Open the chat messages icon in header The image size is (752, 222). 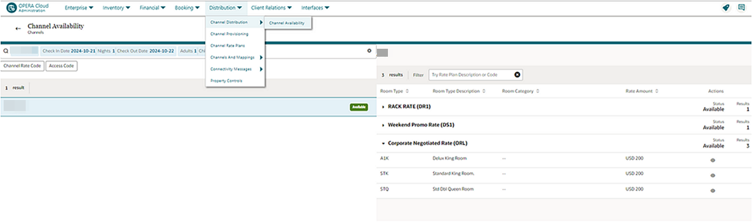tap(741, 8)
